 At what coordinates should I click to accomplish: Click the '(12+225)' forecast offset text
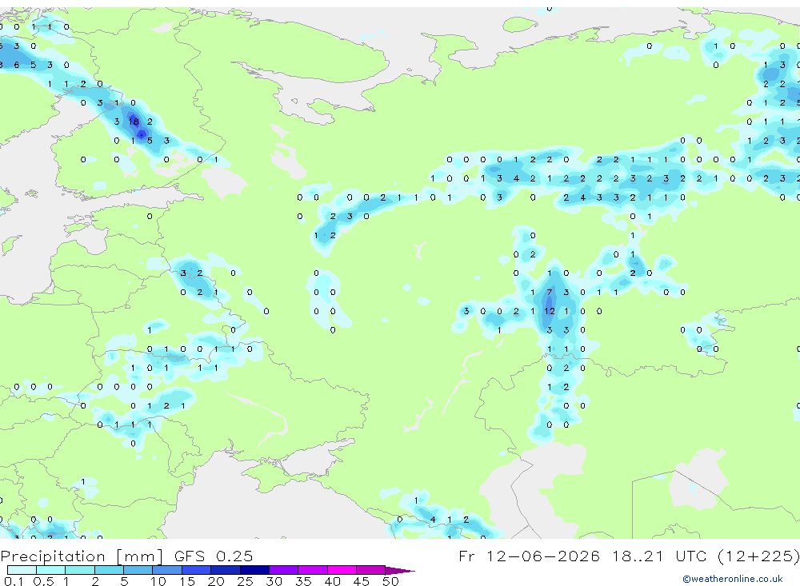pos(758,556)
